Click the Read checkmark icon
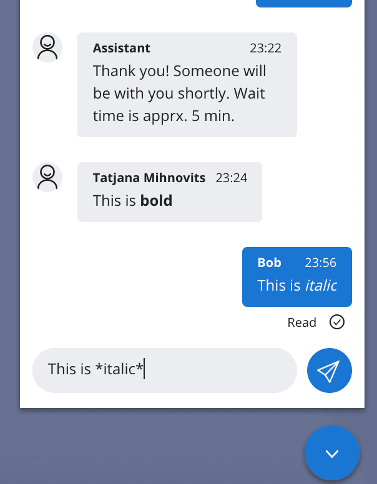Image resolution: width=377 pixels, height=484 pixels. click(337, 322)
